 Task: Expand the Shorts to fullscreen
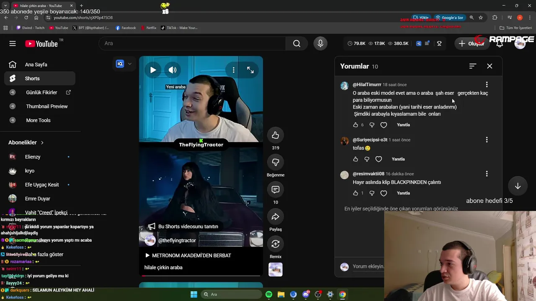pos(250,70)
